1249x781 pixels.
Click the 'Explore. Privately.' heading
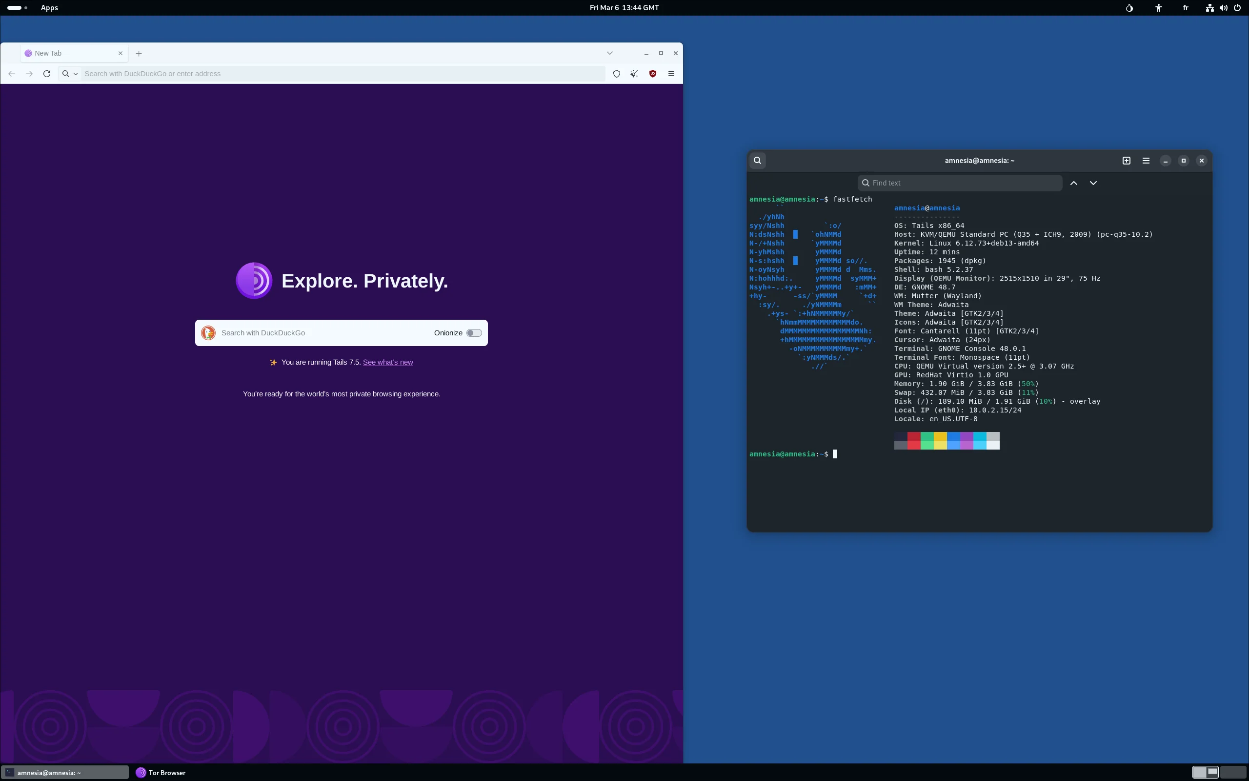(364, 281)
